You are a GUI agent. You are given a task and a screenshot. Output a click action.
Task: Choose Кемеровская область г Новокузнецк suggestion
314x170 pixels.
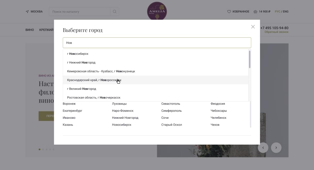(x=155, y=71)
